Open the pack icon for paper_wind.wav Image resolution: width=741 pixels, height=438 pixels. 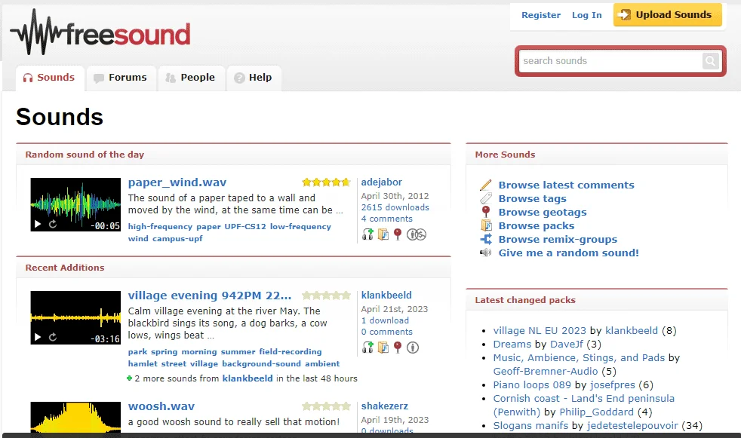click(x=383, y=234)
